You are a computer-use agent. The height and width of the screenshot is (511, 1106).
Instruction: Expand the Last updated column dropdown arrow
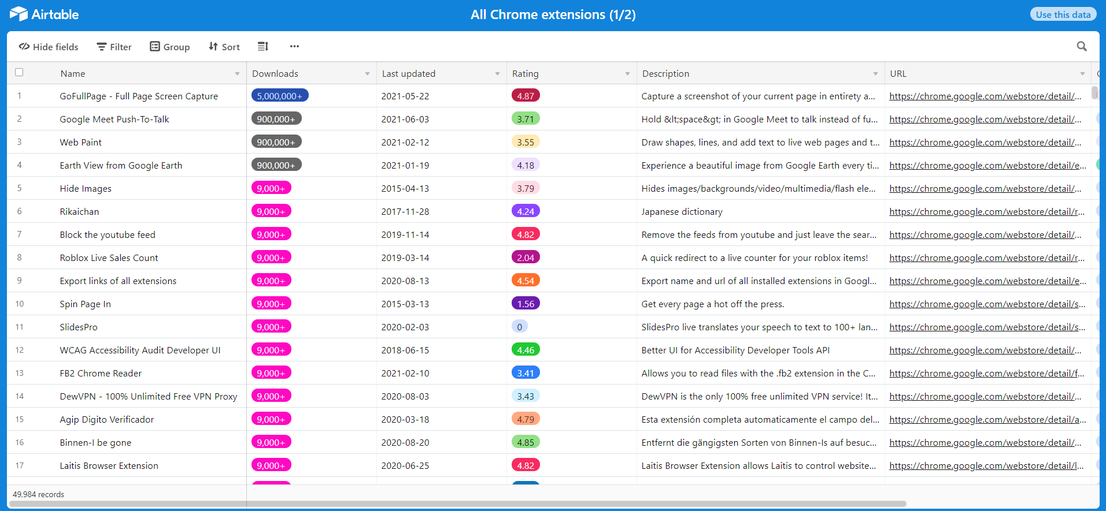[497, 74]
